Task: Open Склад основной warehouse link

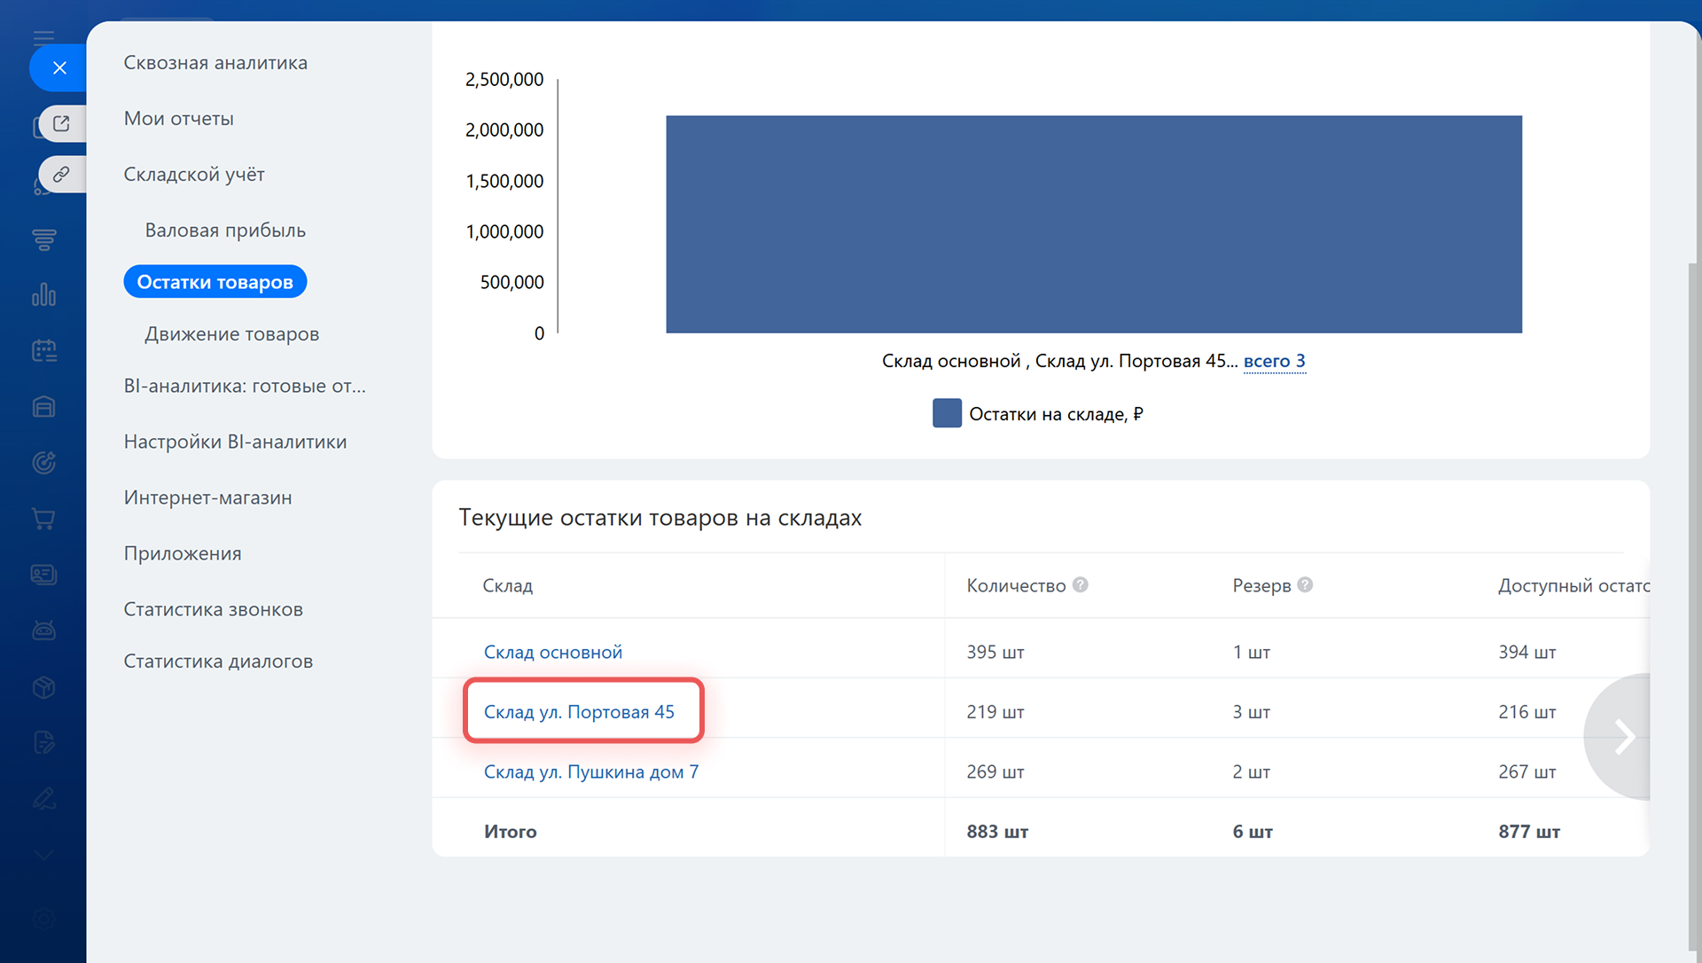Action: [x=553, y=653]
